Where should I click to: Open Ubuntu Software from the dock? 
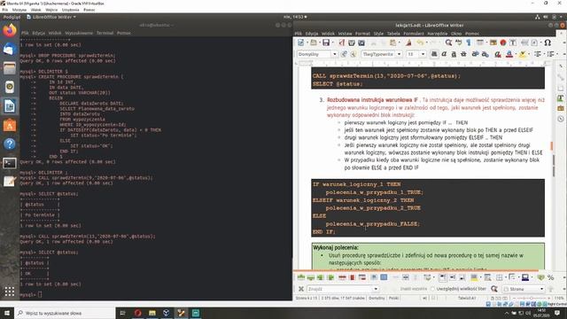[x=10, y=125]
